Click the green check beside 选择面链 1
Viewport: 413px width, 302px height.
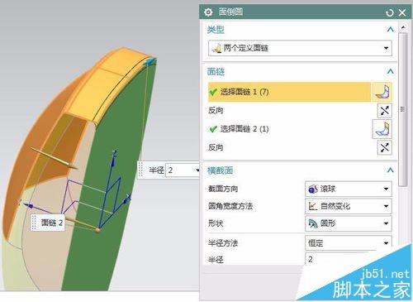coord(213,92)
